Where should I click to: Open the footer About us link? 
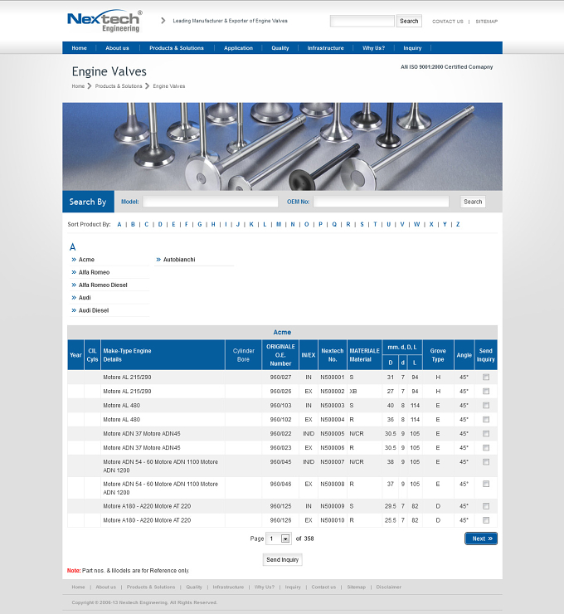pyautogui.click(x=105, y=587)
